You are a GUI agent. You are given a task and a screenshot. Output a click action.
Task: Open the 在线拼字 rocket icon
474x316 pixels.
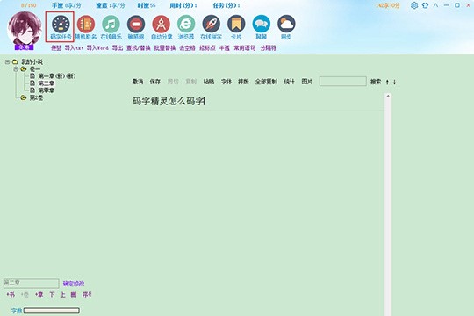click(x=211, y=25)
